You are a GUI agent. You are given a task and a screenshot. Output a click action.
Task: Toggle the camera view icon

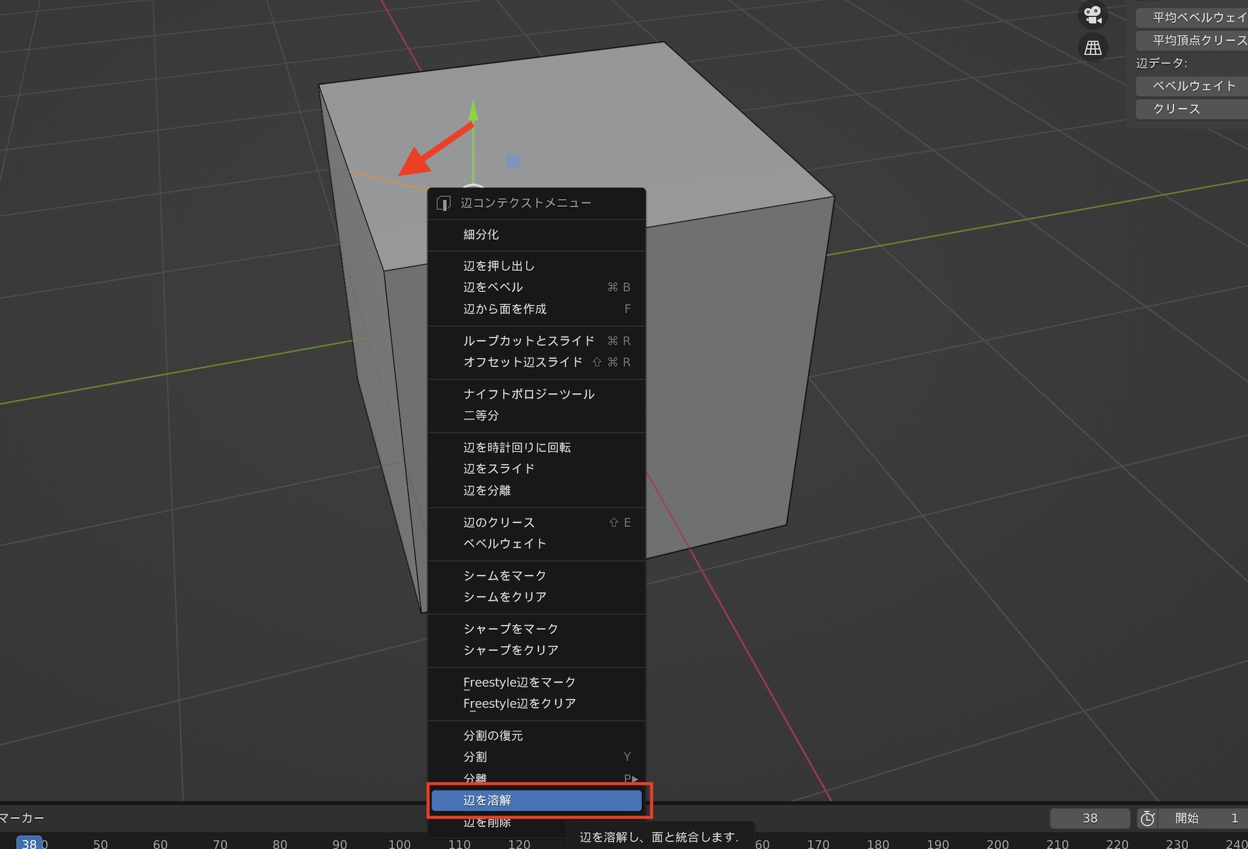pos(1093,15)
